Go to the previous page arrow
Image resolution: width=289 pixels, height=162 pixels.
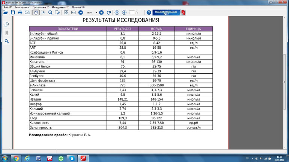pyautogui.click(x=117, y=13)
